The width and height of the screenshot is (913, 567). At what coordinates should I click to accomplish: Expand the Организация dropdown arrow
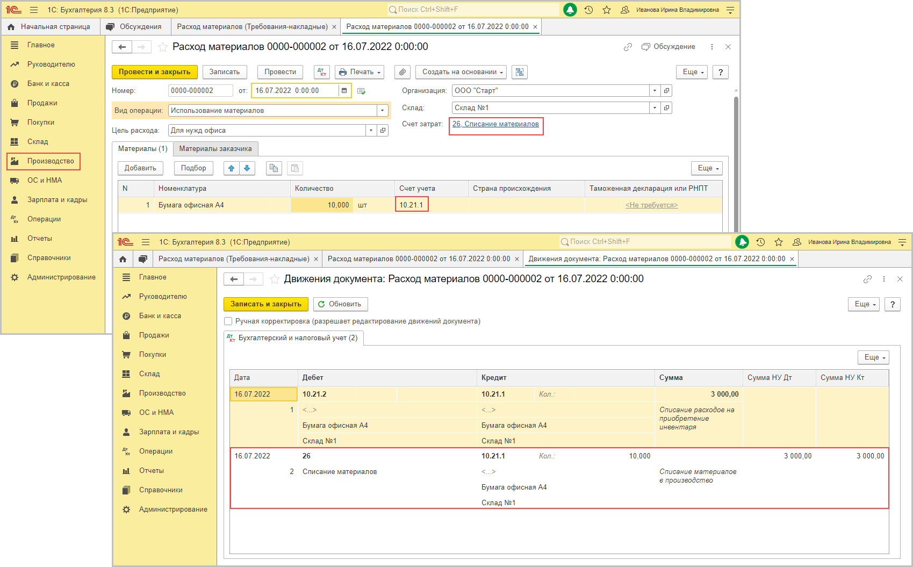pyautogui.click(x=655, y=91)
